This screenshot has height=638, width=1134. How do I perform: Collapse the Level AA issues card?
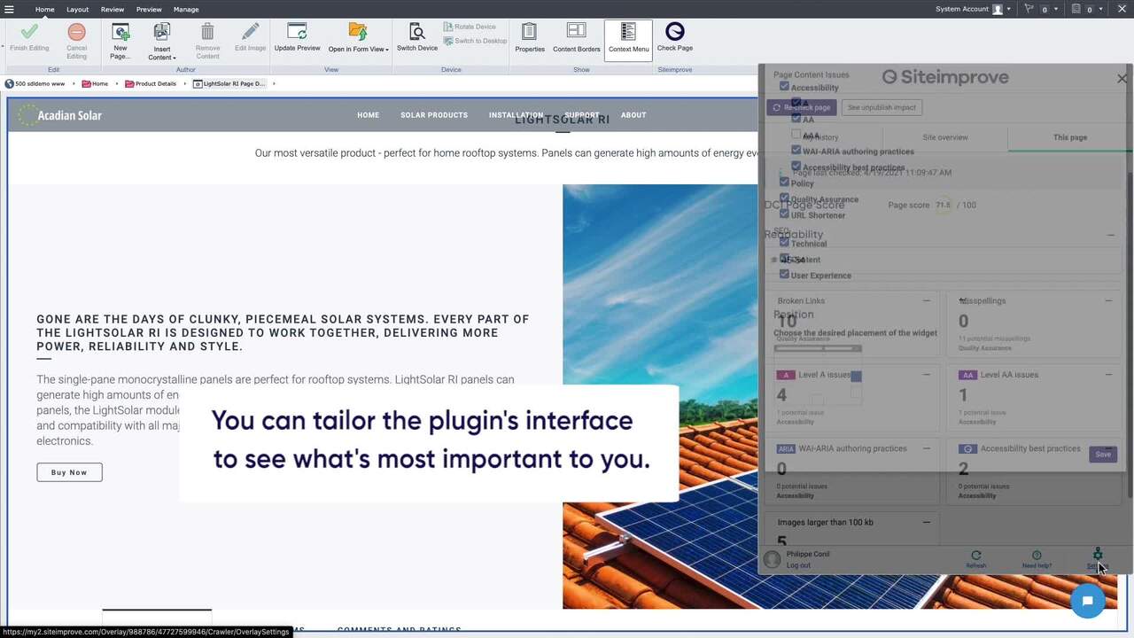(1108, 374)
